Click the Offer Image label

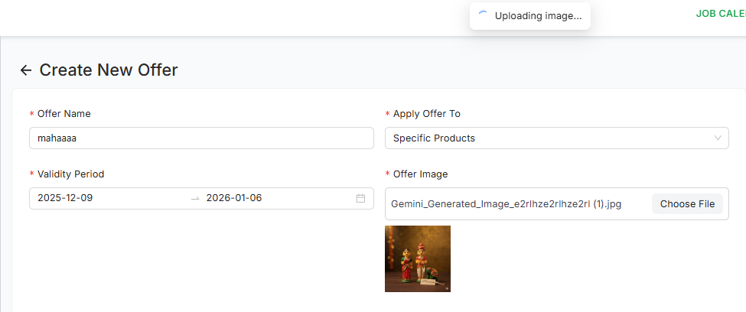click(x=420, y=174)
